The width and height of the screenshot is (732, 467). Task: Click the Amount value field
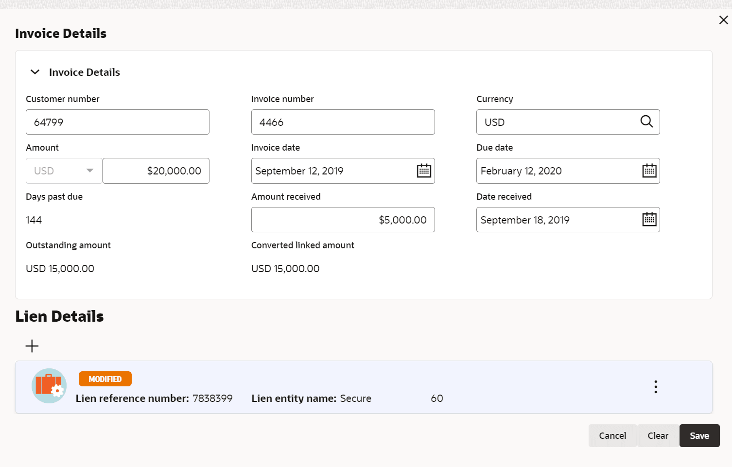156,171
